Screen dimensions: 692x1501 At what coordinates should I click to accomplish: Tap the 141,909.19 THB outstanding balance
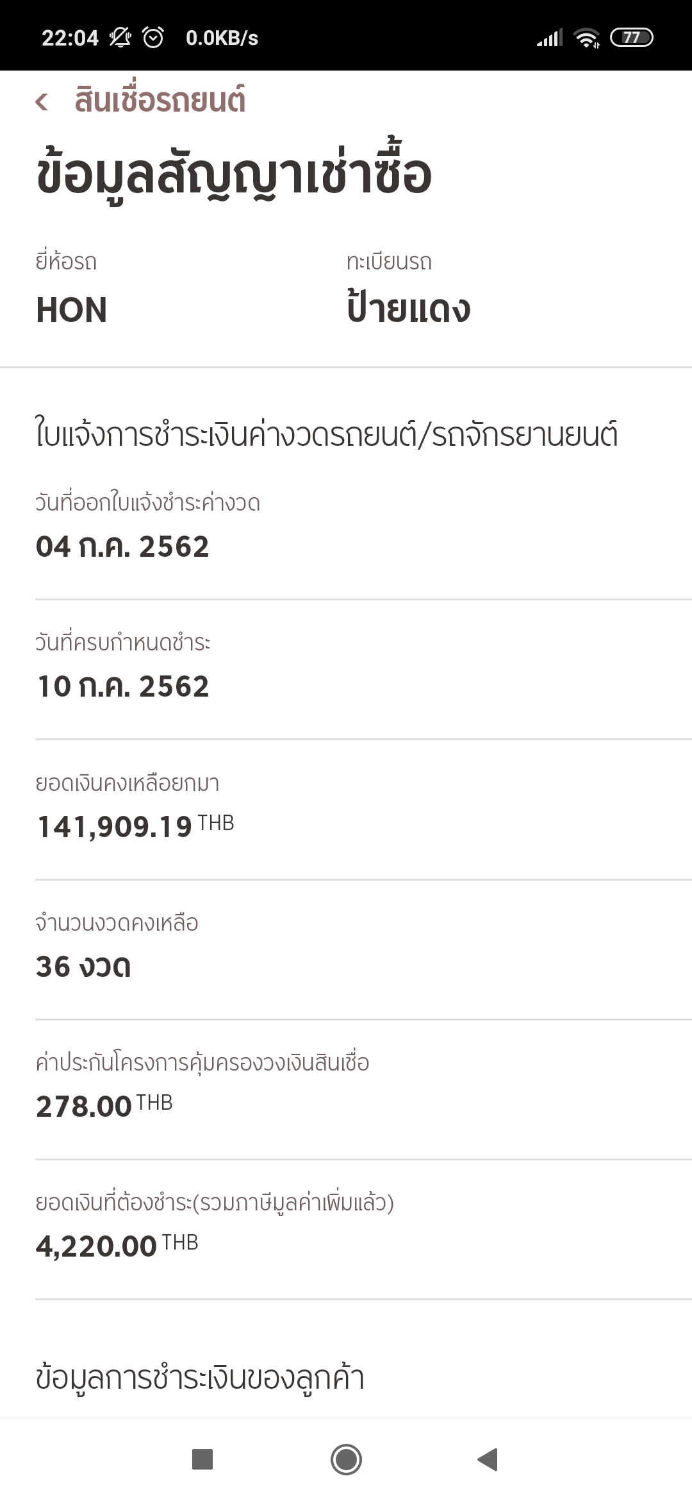(x=135, y=826)
